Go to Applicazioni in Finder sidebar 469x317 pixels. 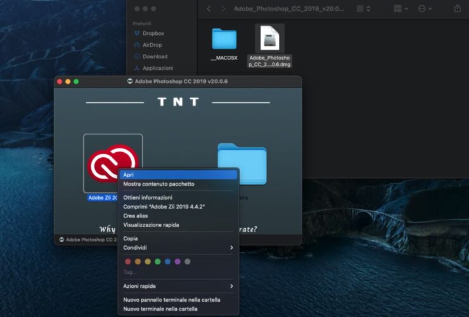pyautogui.click(x=157, y=68)
